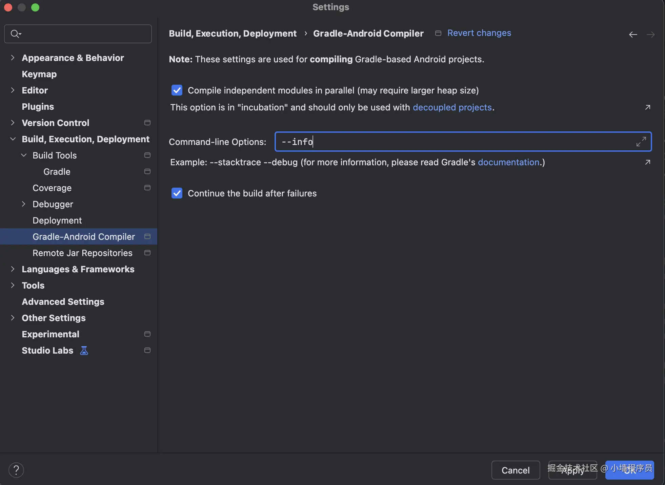Click project-level icon next to Version Control
665x485 pixels.
coord(147,123)
